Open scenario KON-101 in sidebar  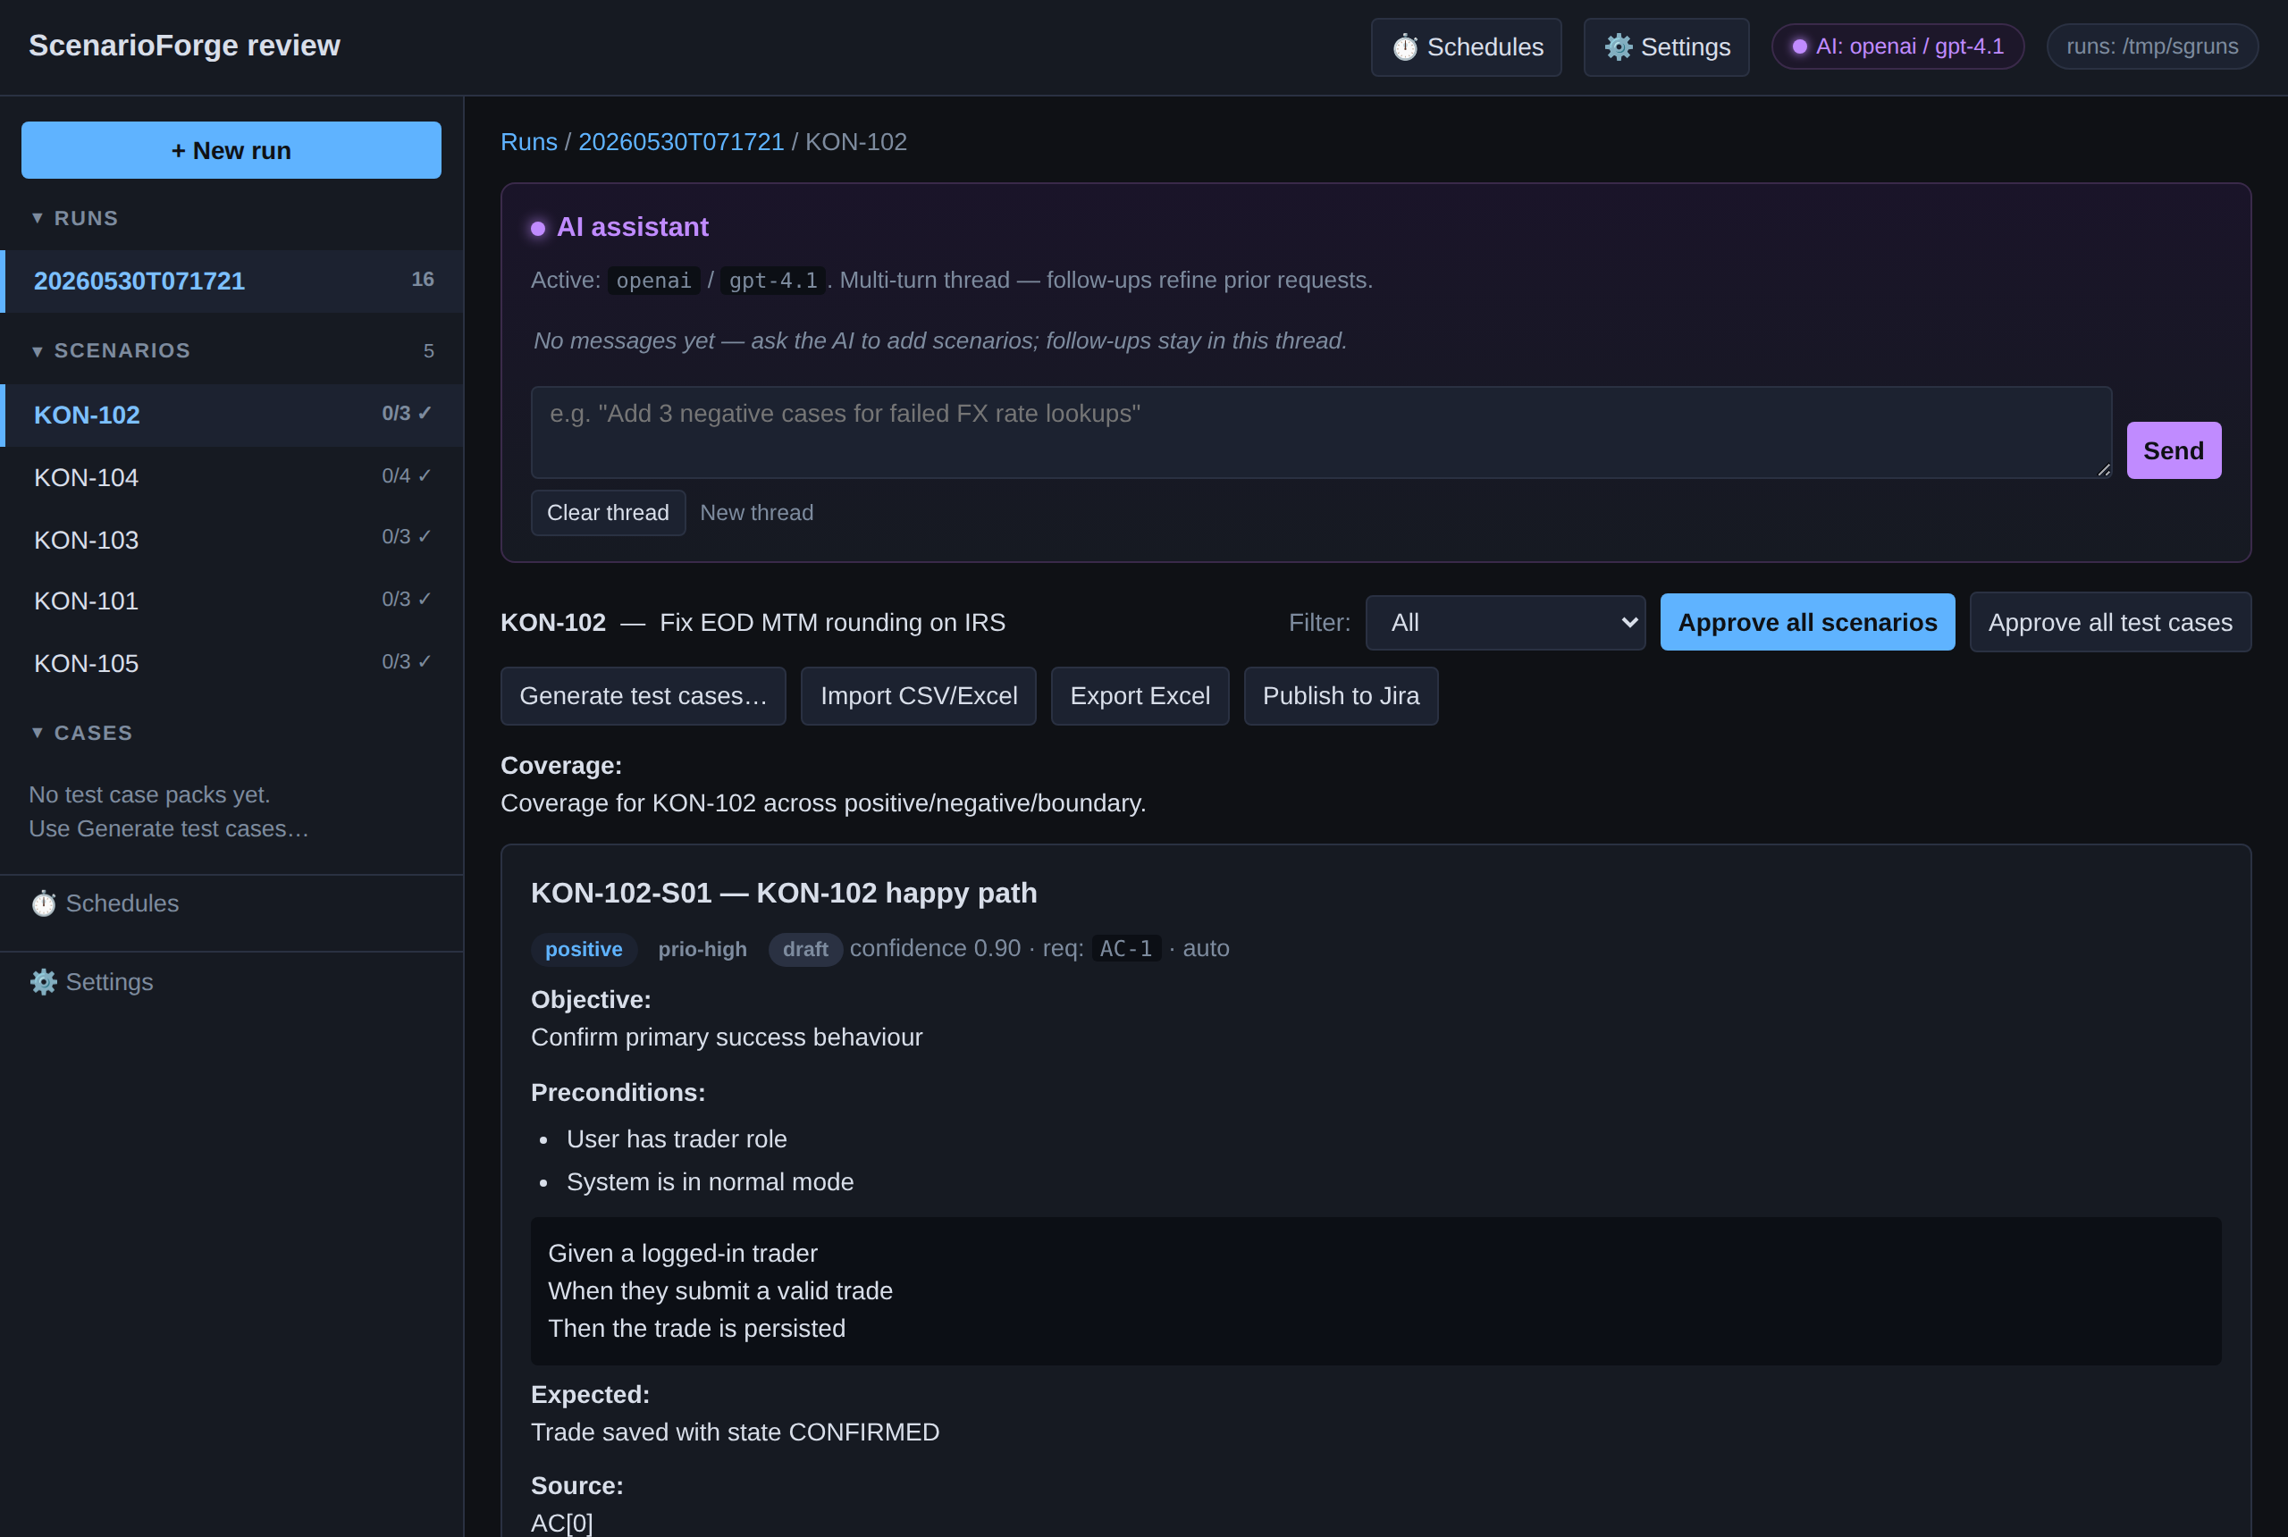point(231,601)
